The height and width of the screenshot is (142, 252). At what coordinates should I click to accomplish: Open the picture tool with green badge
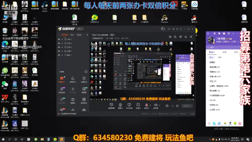(84, 90)
